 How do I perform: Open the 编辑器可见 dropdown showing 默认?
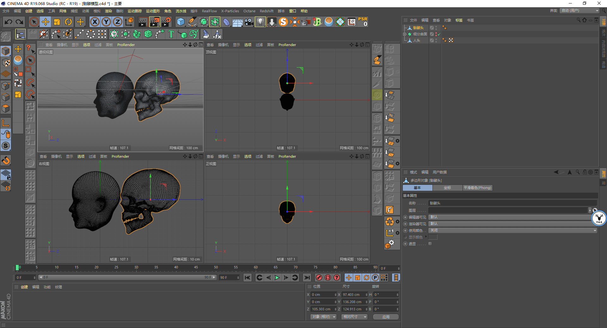(x=513, y=217)
